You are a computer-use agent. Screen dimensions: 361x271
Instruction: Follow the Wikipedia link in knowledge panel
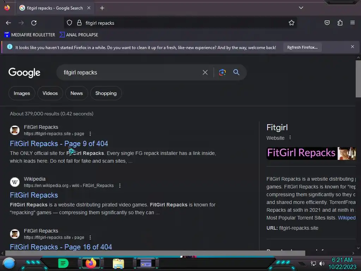[x=347, y=218]
